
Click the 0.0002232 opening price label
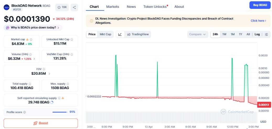pyautogui.click(x=94, y=96)
